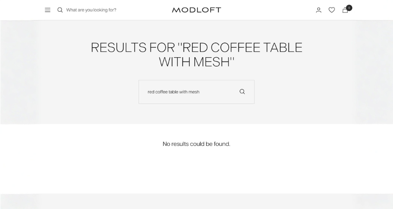Open the account profile icon
Screen dimensions: 393x209
tap(319, 10)
